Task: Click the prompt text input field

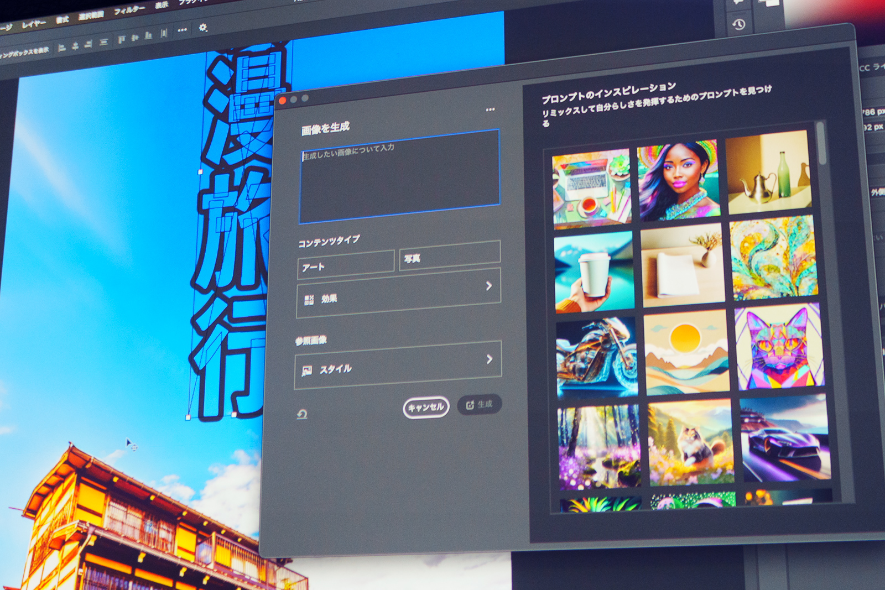Action: tap(399, 176)
